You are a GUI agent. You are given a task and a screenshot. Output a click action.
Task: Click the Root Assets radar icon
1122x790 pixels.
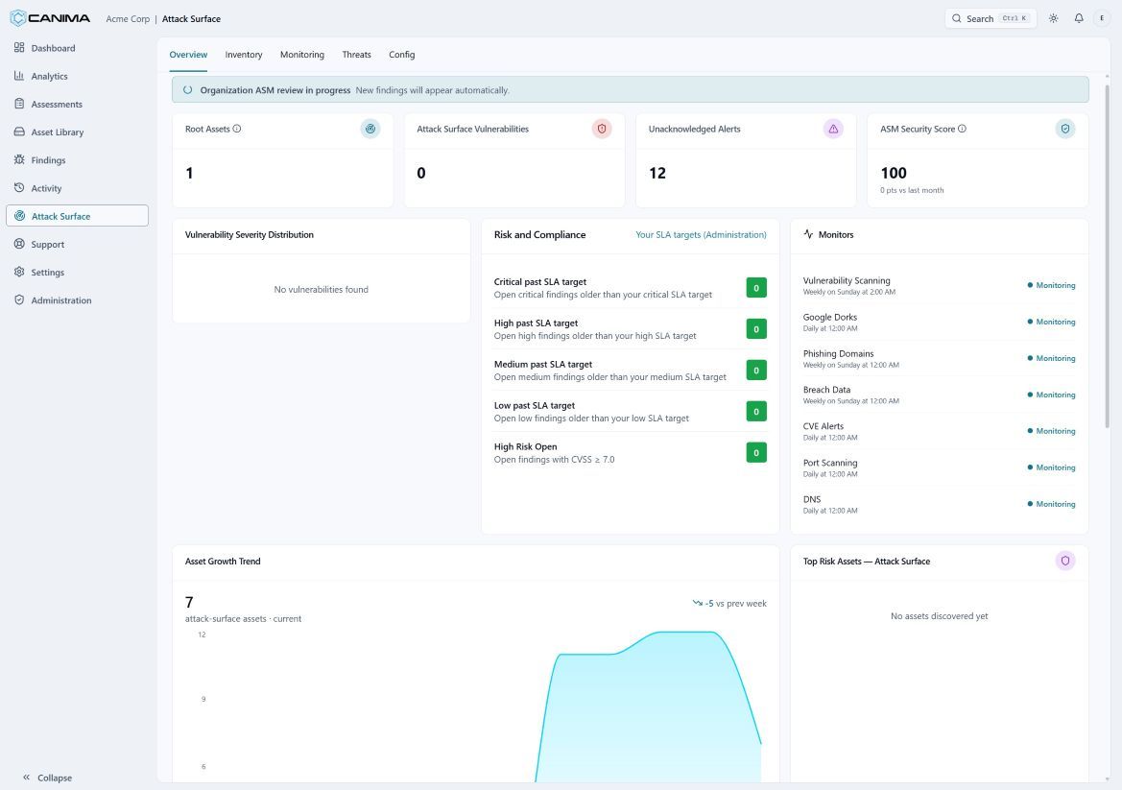point(370,129)
